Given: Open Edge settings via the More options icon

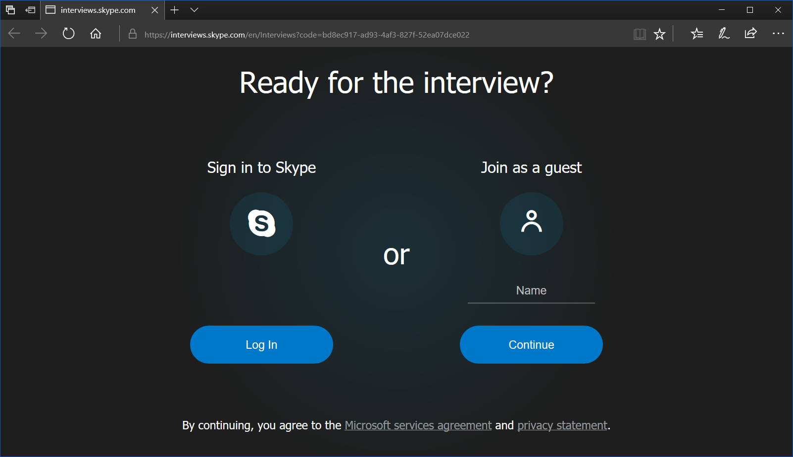Looking at the screenshot, I should (x=779, y=34).
